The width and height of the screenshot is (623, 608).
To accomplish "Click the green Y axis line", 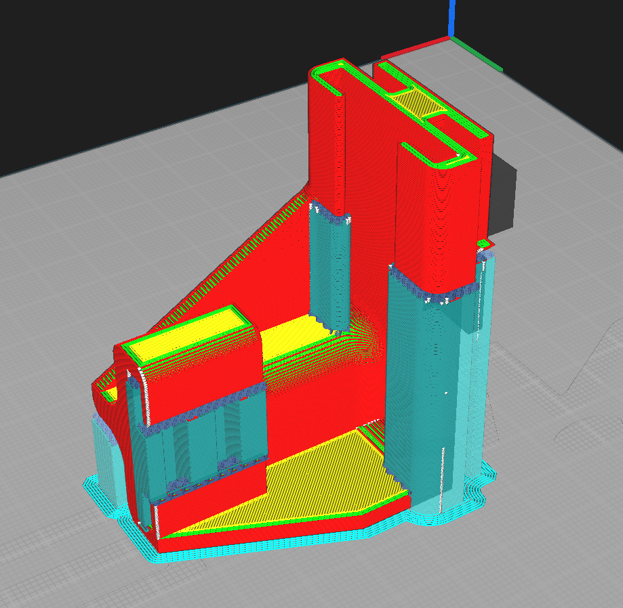I will 477,55.
